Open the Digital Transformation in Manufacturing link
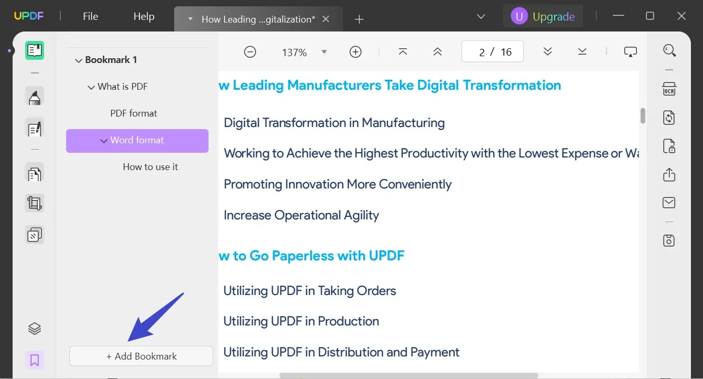Screen dimensions: 703x379 coord(334,123)
